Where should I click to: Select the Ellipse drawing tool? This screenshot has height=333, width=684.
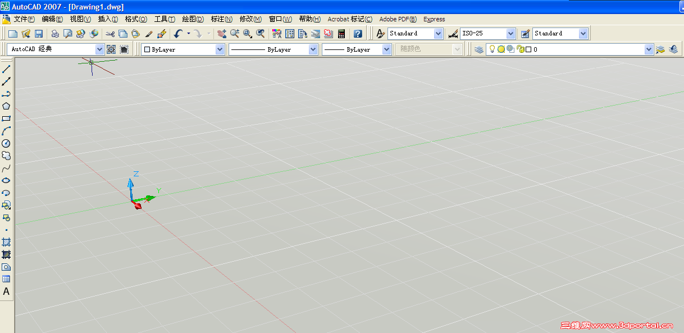pos(6,180)
